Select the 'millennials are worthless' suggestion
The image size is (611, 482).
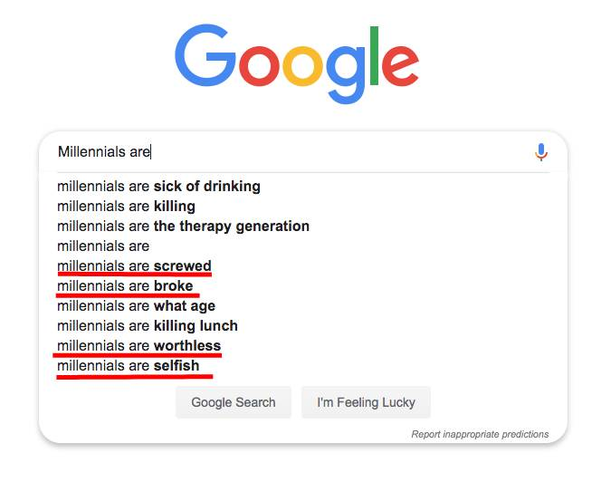[x=138, y=346]
